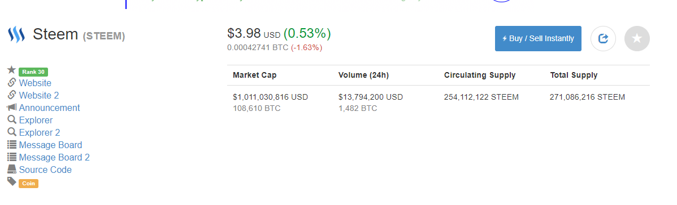
Task: Click the tag icon beside Coin
Action: pyautogui.click(x=12, y=181)
